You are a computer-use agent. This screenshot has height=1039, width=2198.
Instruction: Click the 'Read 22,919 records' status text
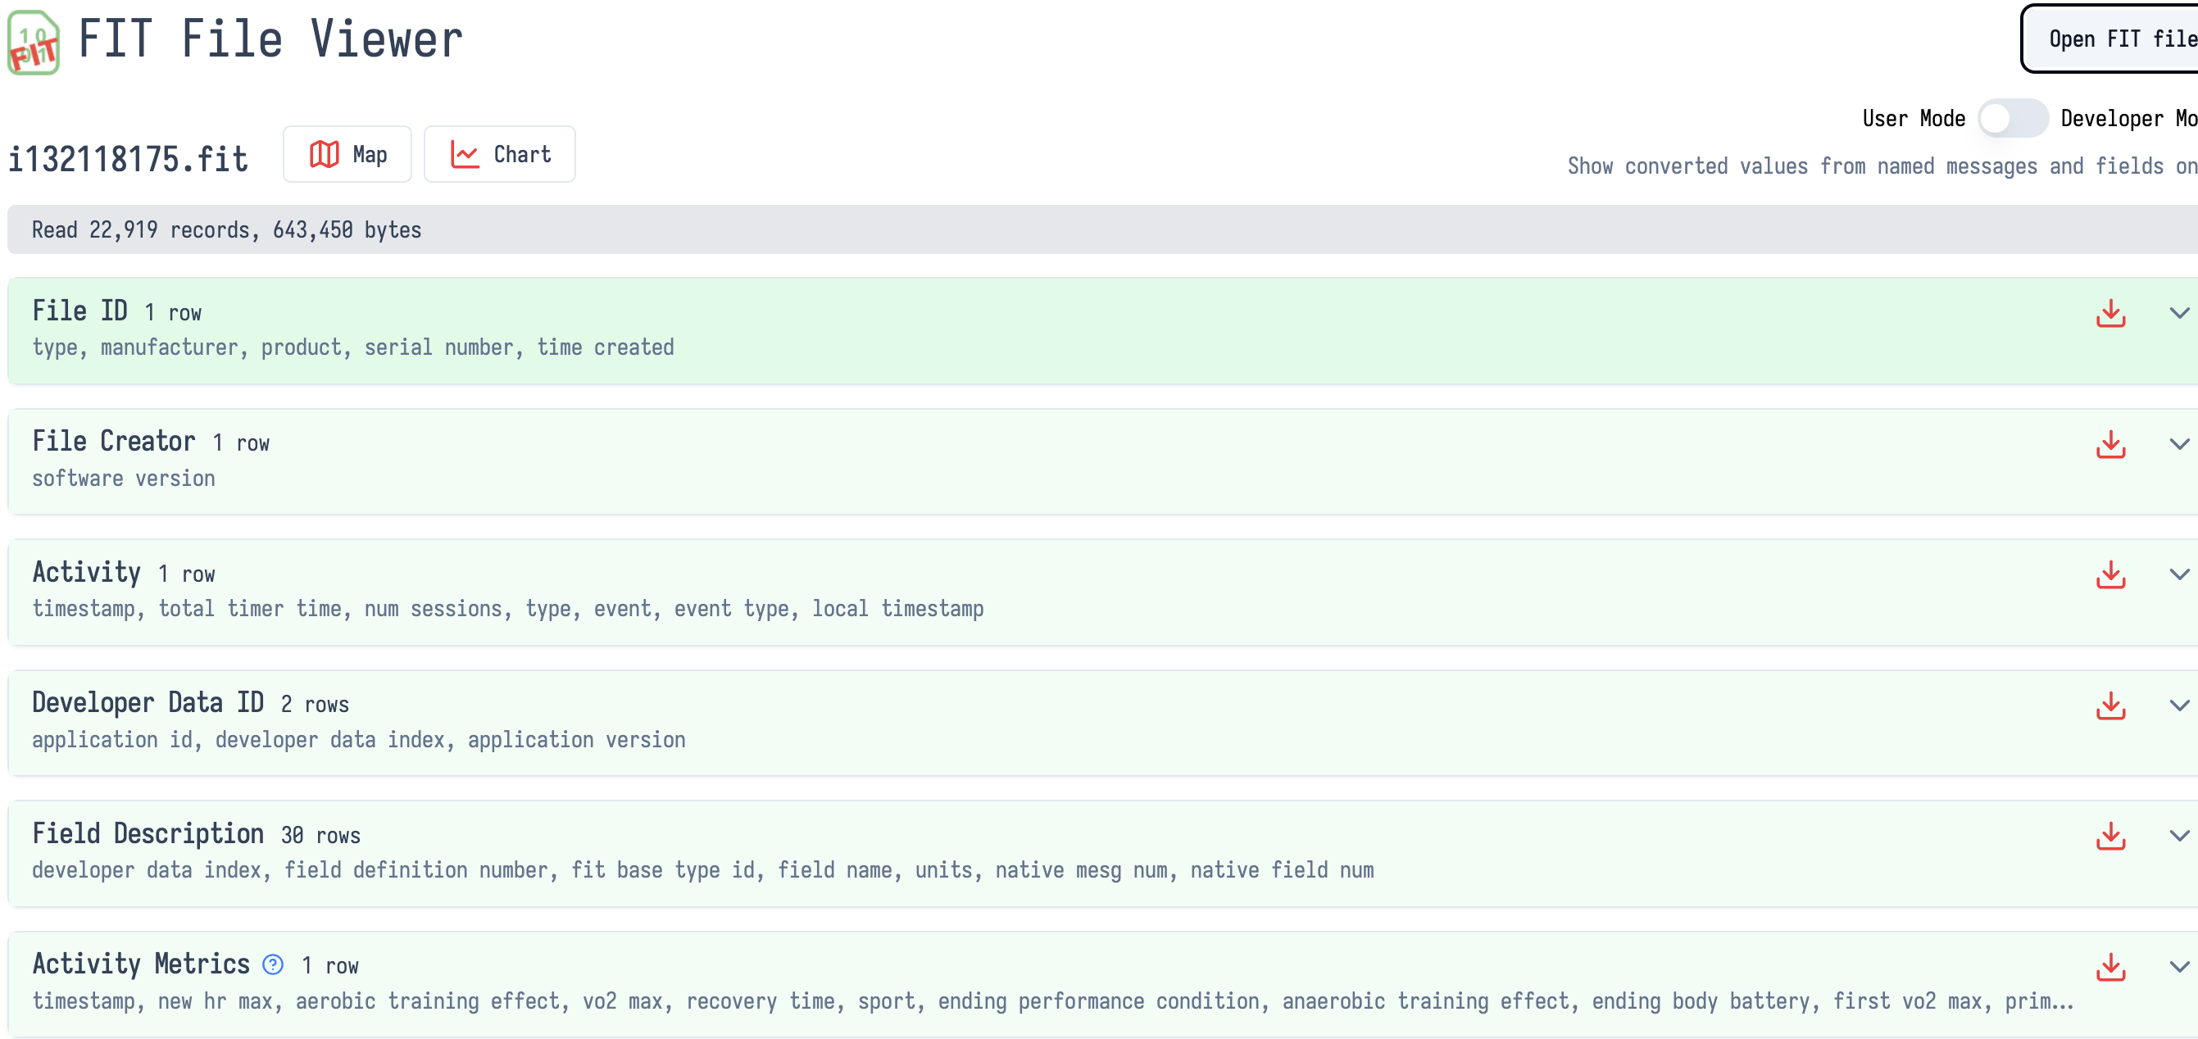click(227, 229)
